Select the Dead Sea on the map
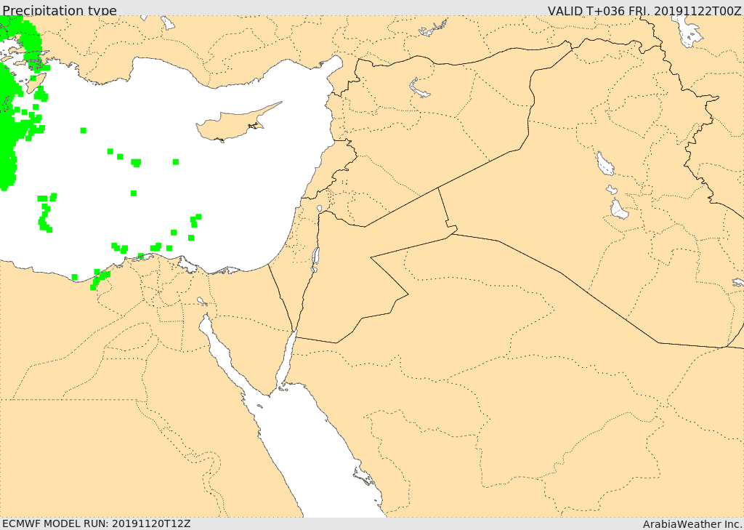This screenshot has height=530, width=744. (315, 260)
